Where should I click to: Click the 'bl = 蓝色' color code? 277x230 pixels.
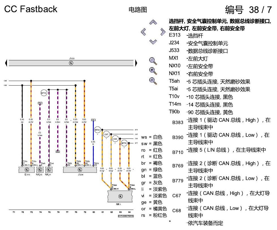[x=152, y=176]
